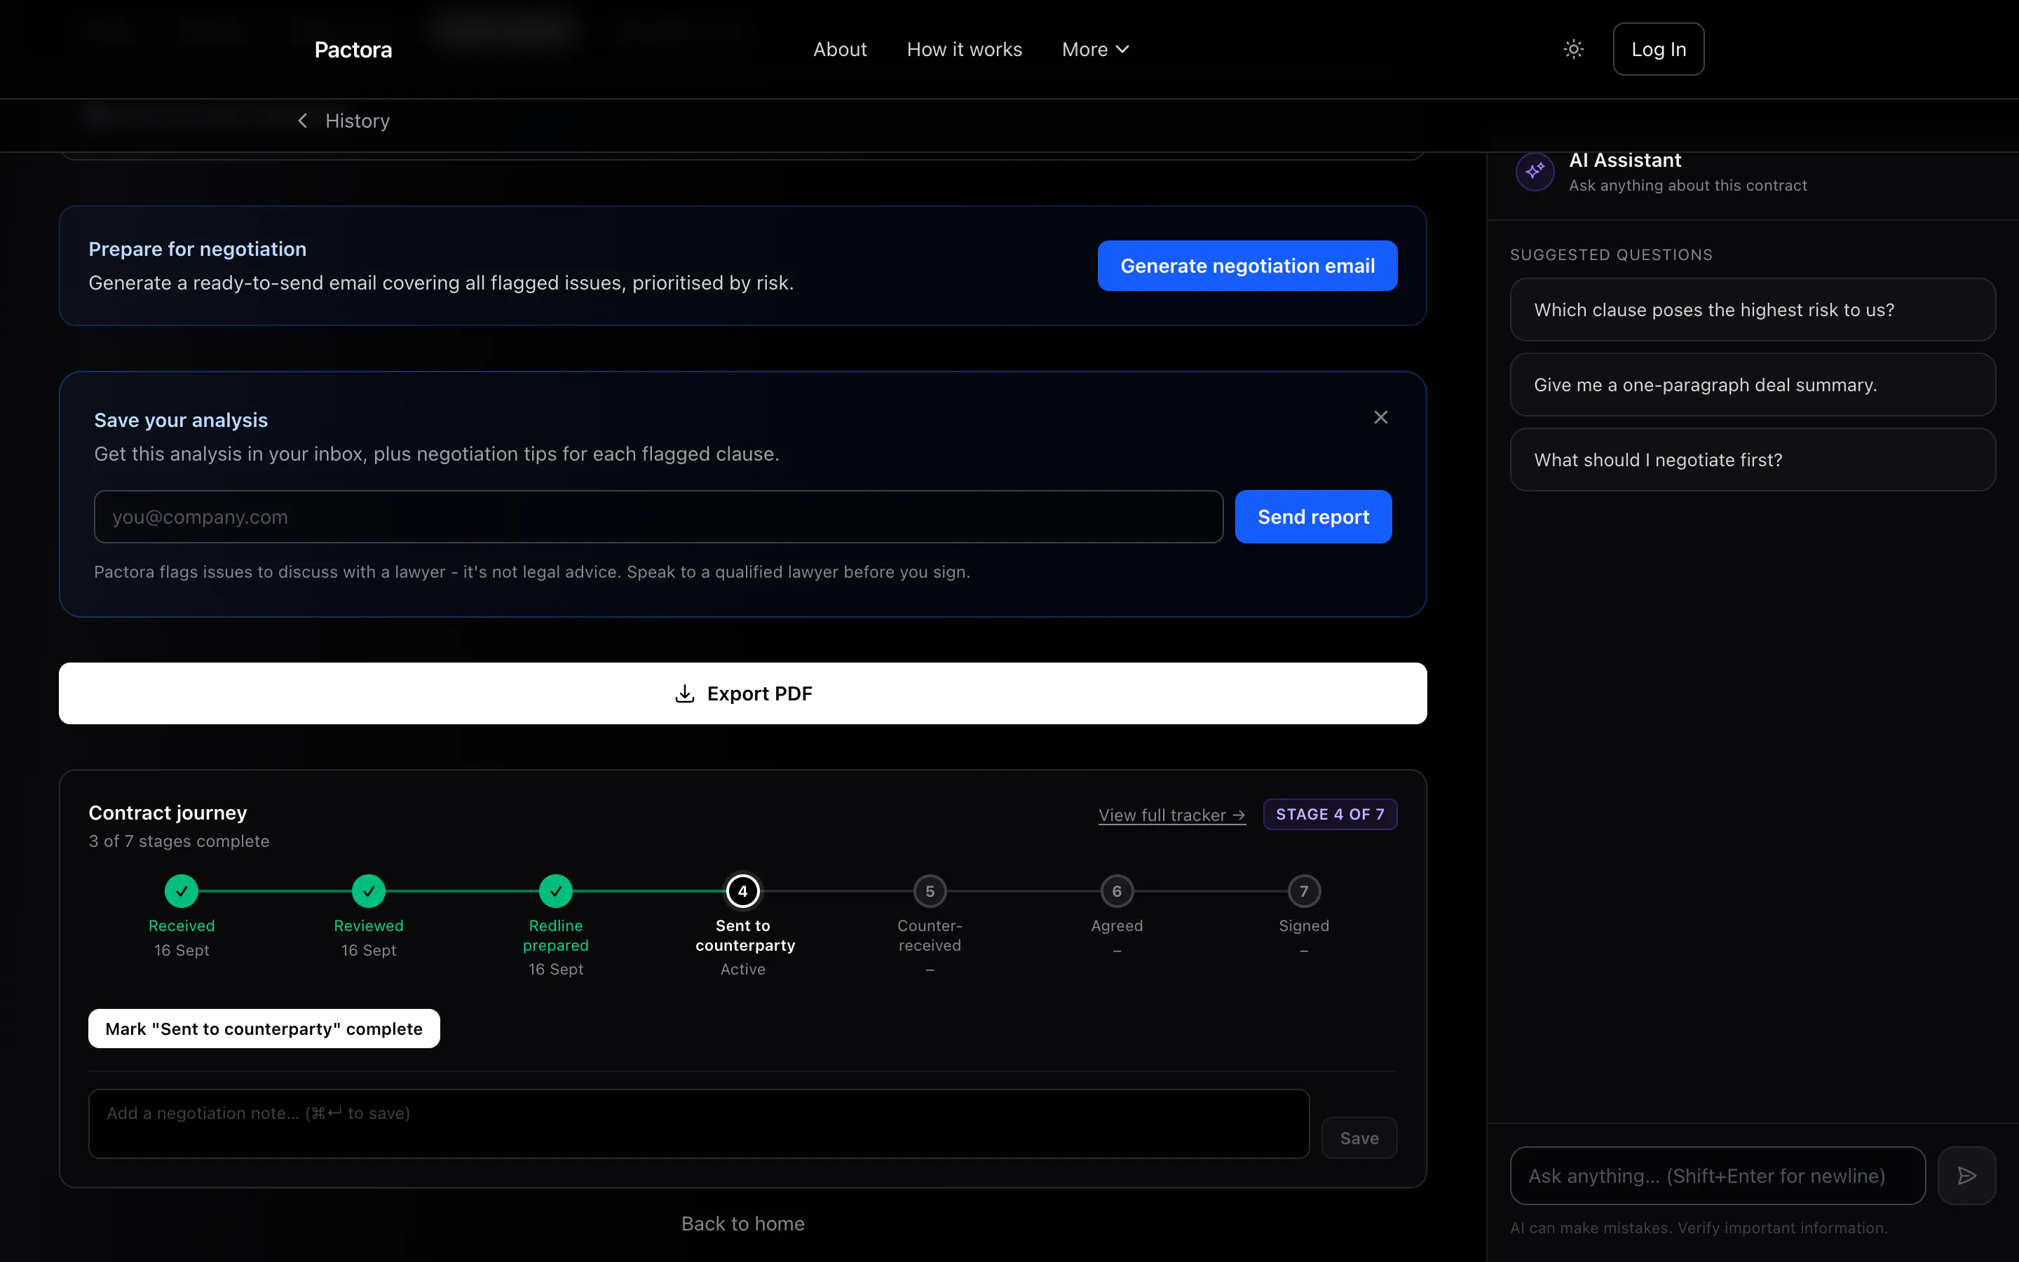
Task: Click the "Active" status under stage 4
Action: [742, 969]
